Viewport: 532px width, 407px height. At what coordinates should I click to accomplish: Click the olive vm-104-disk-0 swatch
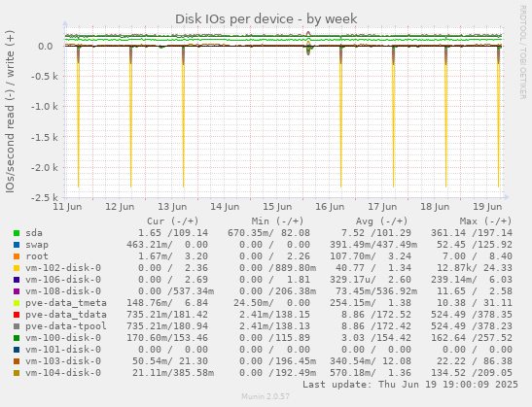point(17,373)
